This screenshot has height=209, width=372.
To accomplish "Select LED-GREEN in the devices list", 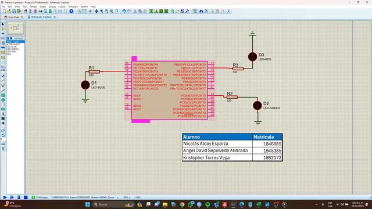I will coord(13,49).
